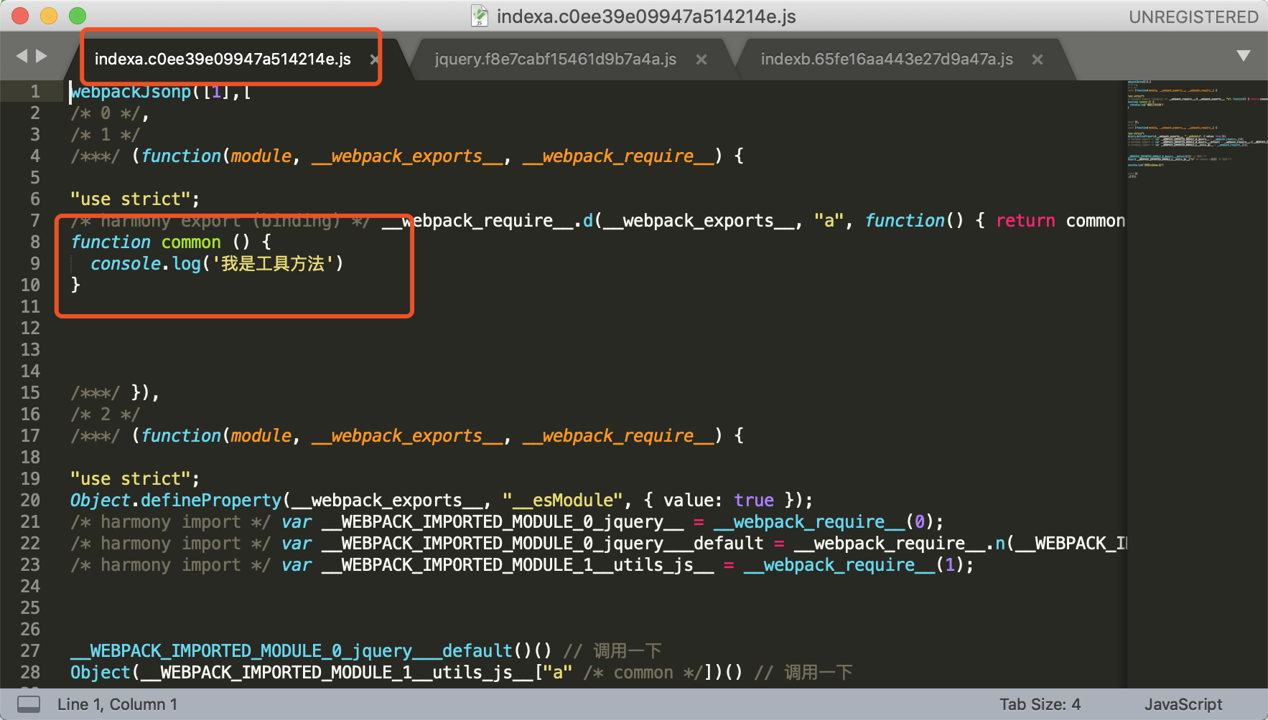Go to next tab with right arrow

pos(42,56)
